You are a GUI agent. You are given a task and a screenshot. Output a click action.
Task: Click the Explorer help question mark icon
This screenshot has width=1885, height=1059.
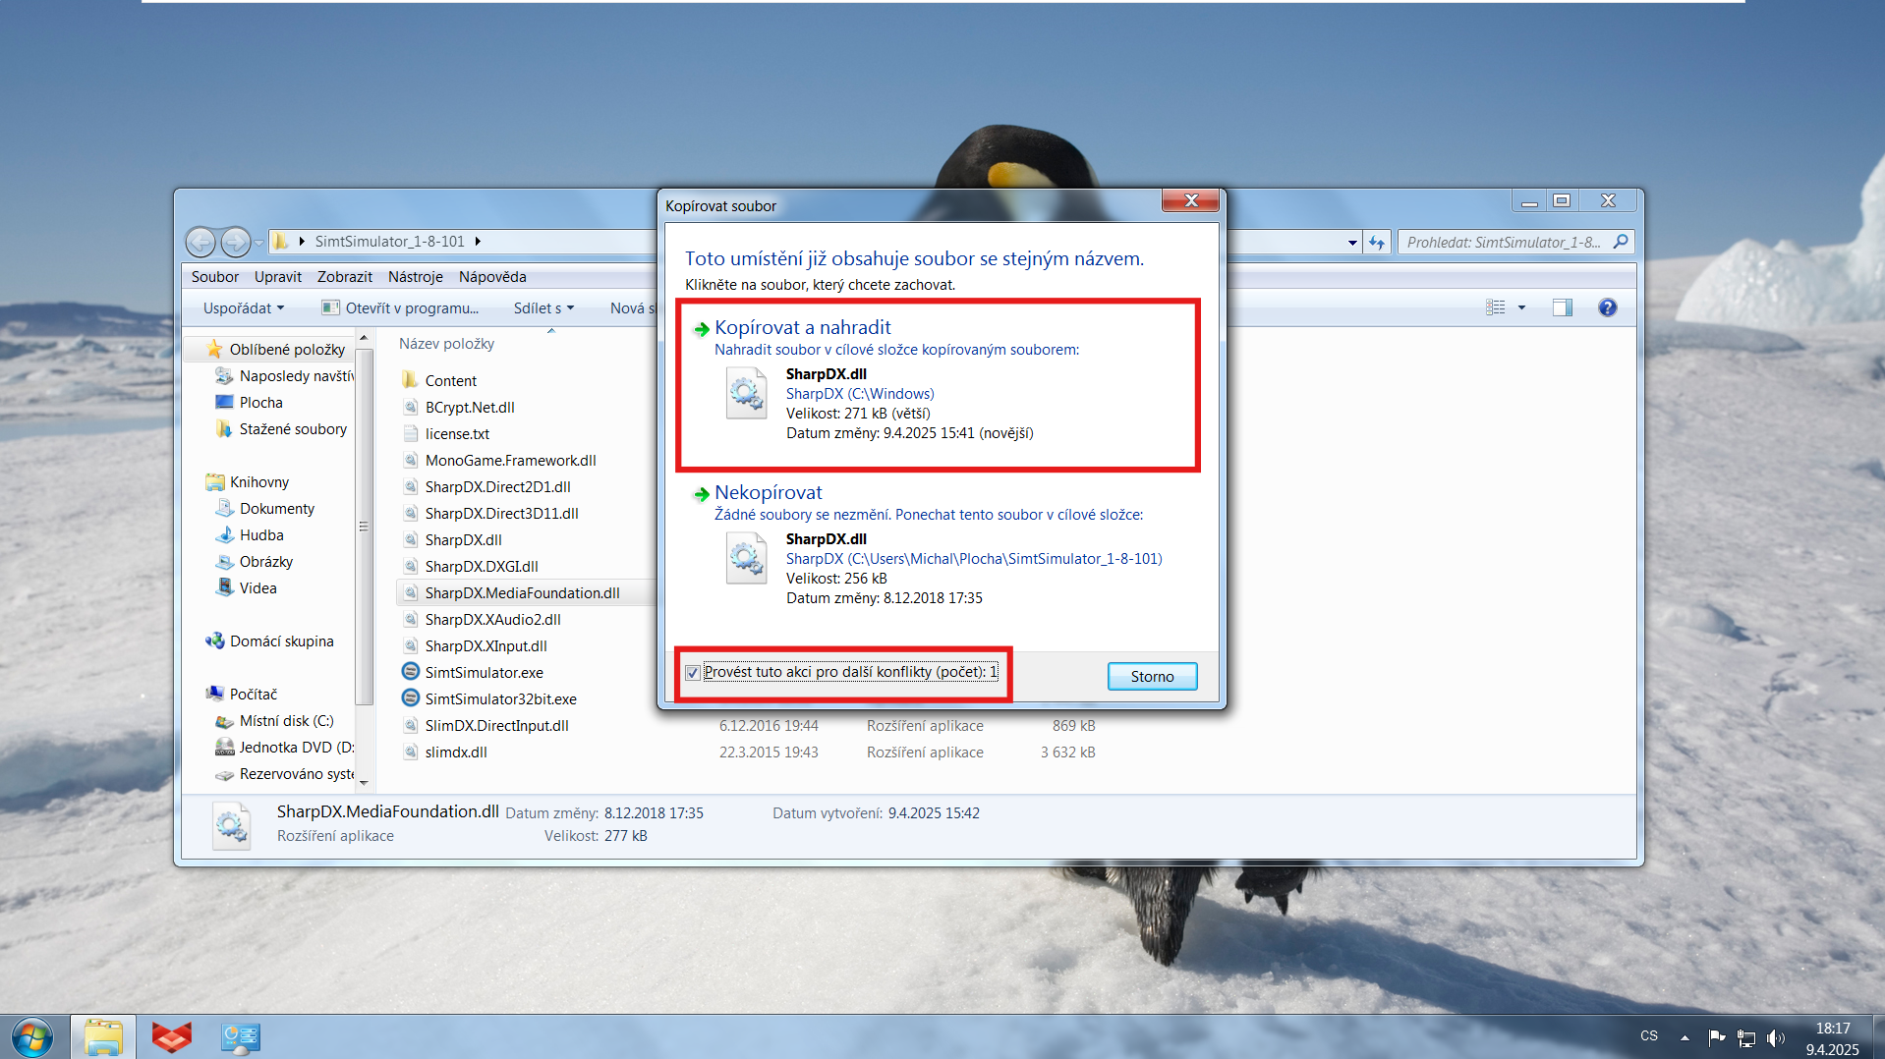tap(1607, 307)
